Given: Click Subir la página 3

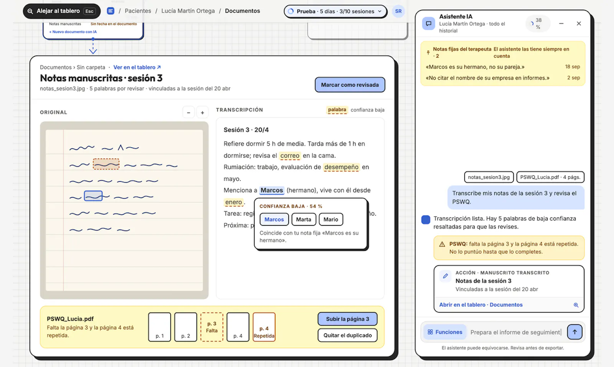Looking at the screenshot, I should pyautogui.click(x=348, y=319).
